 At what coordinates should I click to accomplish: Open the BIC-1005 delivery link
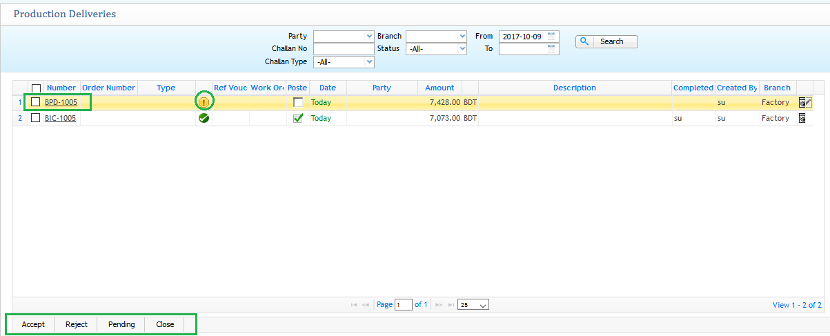click(x=60, y=118)
